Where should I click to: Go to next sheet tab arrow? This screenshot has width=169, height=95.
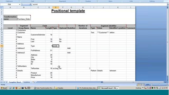point(4,82)
